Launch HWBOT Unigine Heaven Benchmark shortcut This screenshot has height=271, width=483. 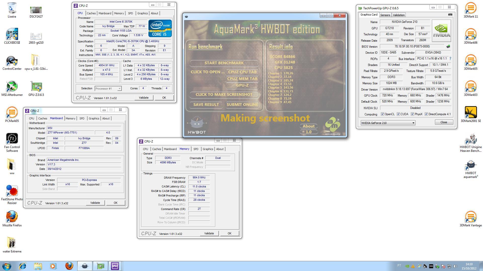[x=471, y=143]
